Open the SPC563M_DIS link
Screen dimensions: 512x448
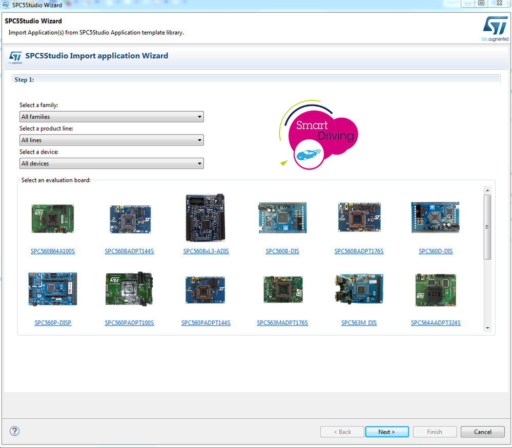(x=359, y=323)
